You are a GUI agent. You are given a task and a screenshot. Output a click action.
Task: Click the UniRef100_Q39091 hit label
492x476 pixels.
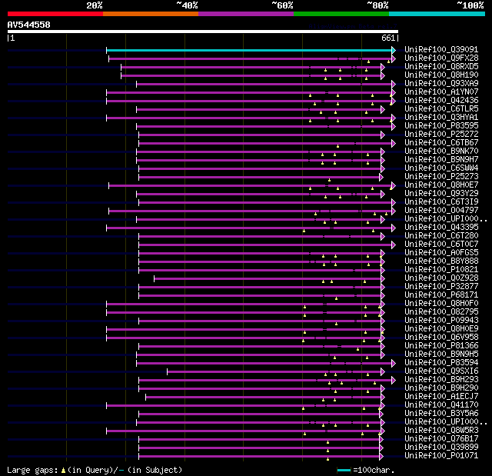441,49
